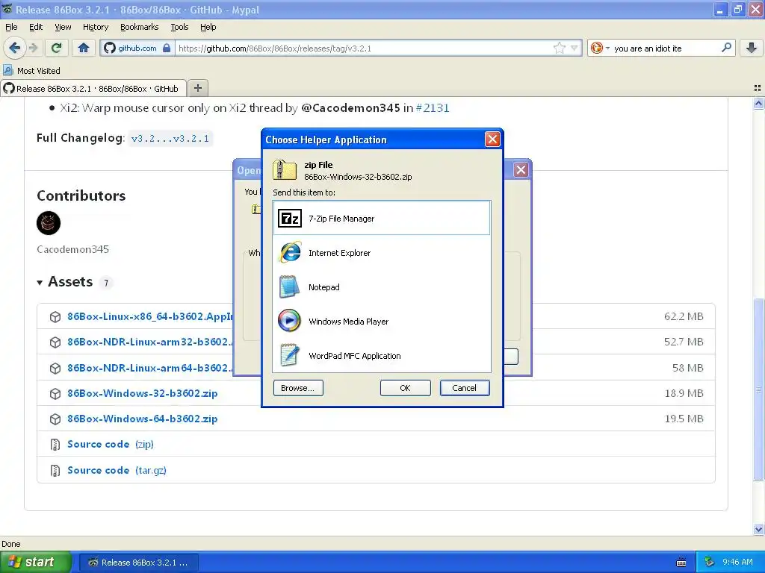Collapse the Assets section triangle

tap(40, 282)
